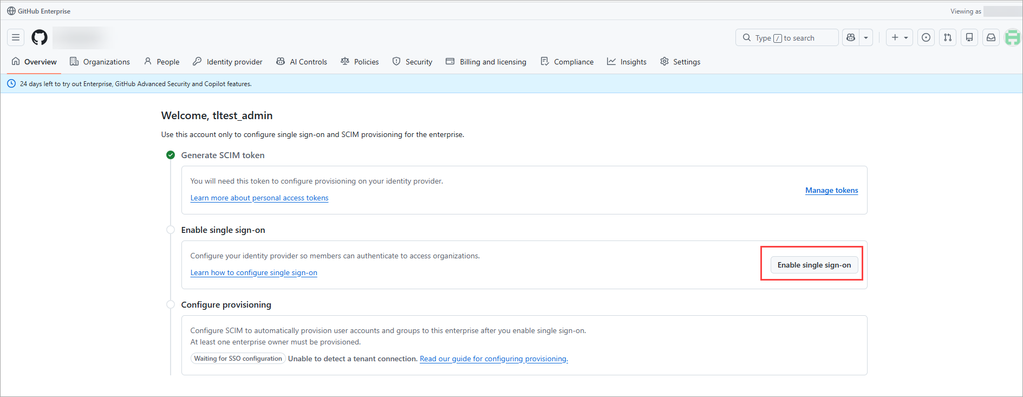Select the Overview tab
The width and height of the screenshot is (1023, 397).
coord(34,62)
